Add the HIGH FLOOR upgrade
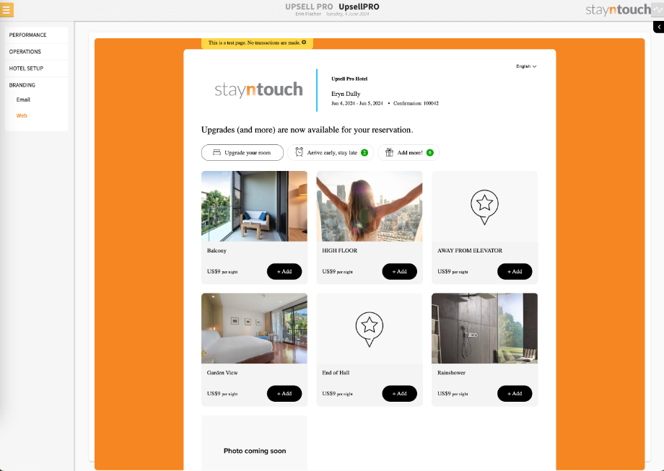Image resolution: width=664 pixels, height=471 pixels. [399, 272]
